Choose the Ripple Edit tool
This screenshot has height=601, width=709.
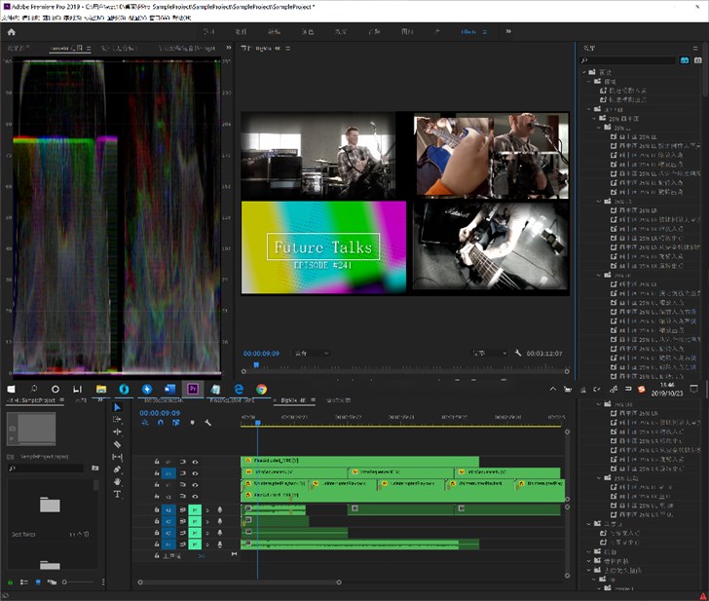pyautogui.click(x=118, y=432)
